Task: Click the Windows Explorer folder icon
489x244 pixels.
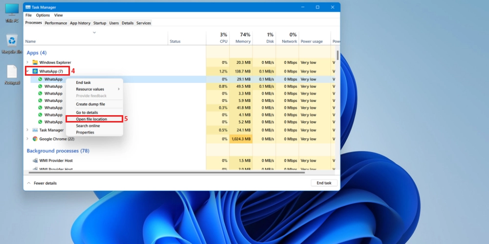Action: pos(35,62)
